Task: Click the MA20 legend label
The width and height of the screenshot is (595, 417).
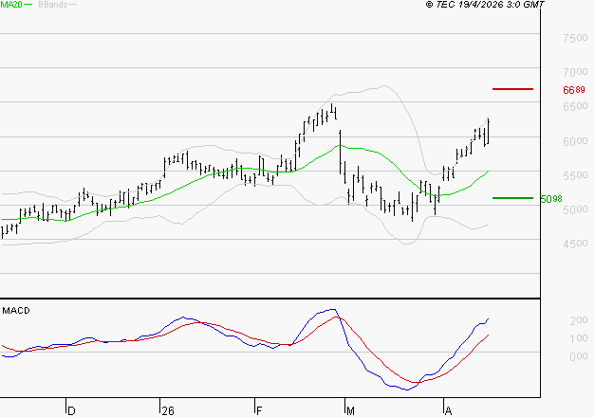Action: [x=11, y=5]
